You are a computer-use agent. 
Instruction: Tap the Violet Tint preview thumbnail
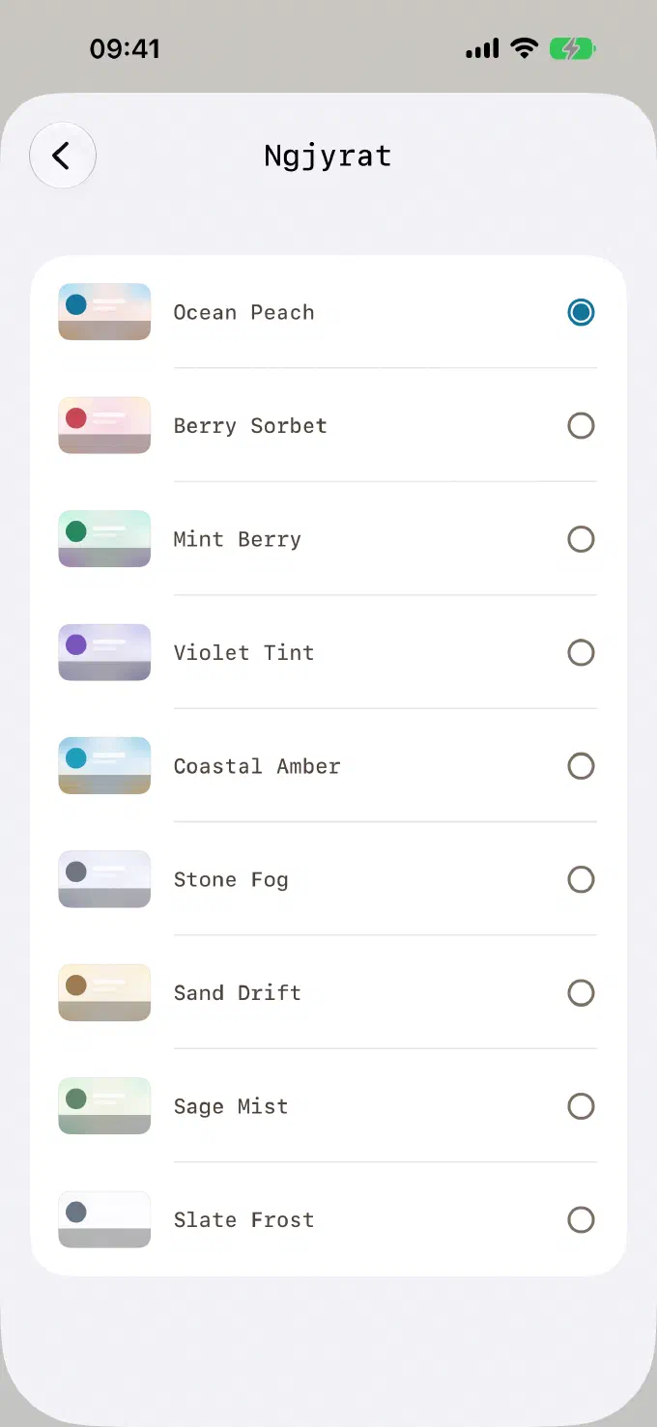point(104,652)
